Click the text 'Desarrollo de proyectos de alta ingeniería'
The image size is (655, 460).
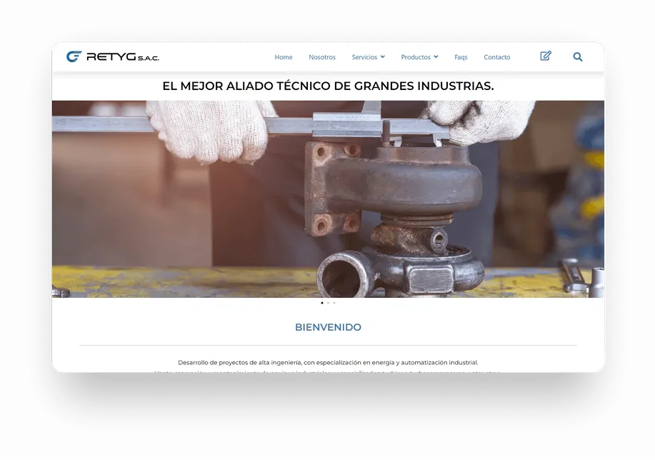(x=239, y=363)
